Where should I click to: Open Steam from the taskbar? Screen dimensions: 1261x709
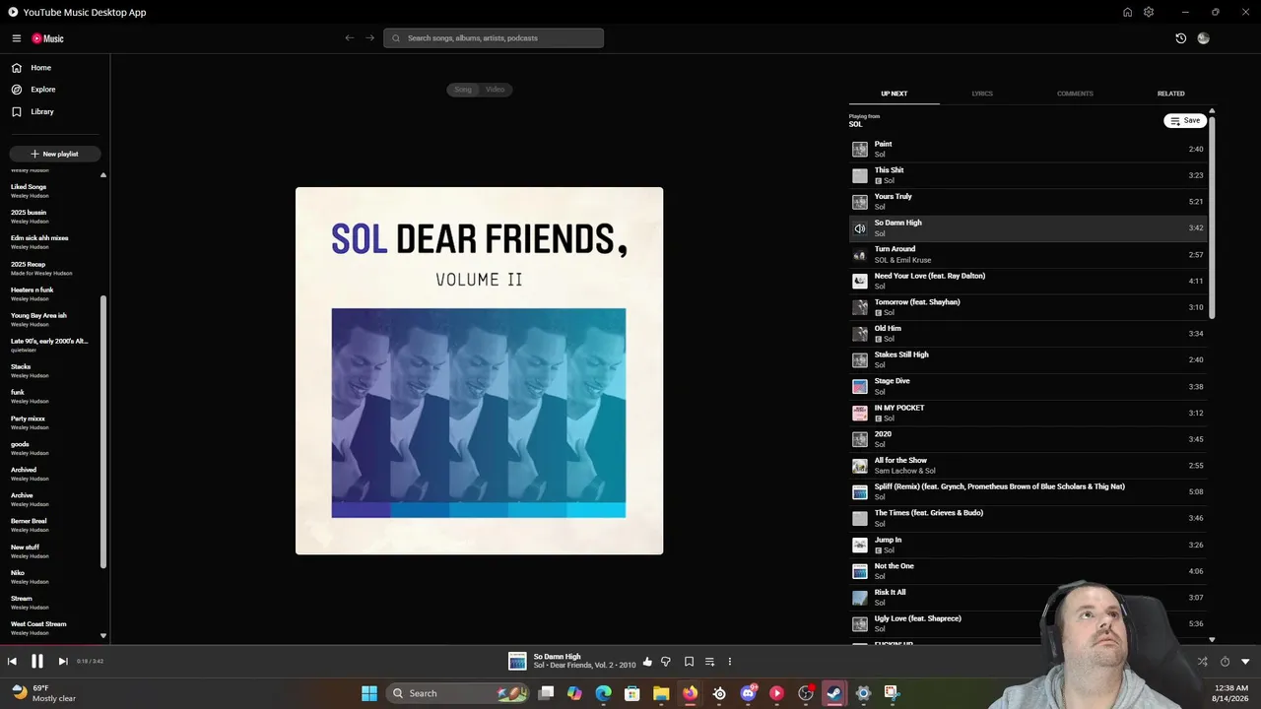click(x=834, y=693)
